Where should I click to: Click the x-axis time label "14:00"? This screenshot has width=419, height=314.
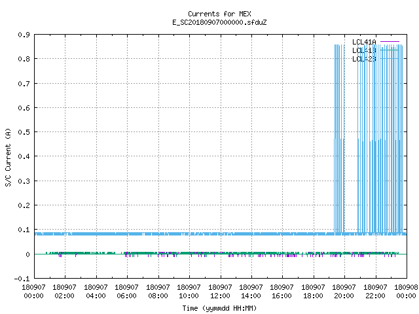251,296
